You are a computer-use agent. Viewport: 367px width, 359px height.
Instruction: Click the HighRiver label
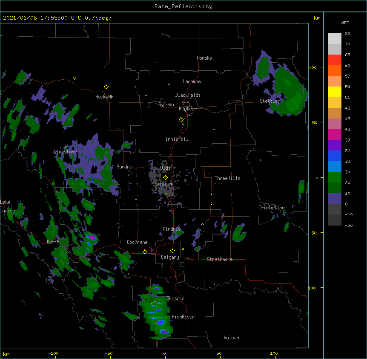click(183, 317)
